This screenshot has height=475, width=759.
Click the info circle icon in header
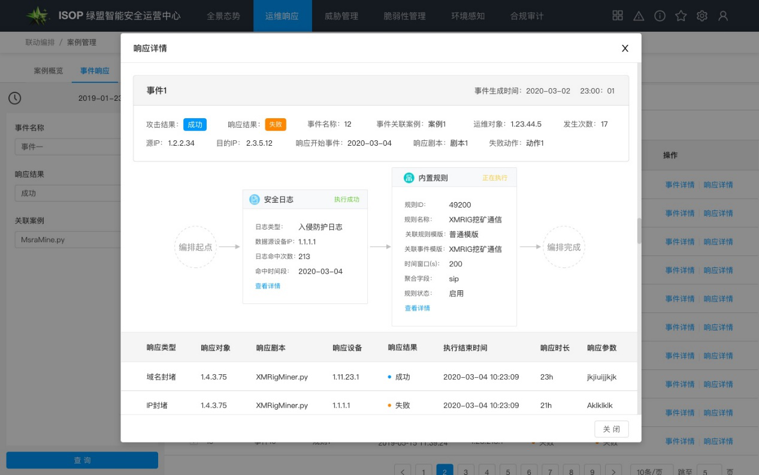[660, 16]
